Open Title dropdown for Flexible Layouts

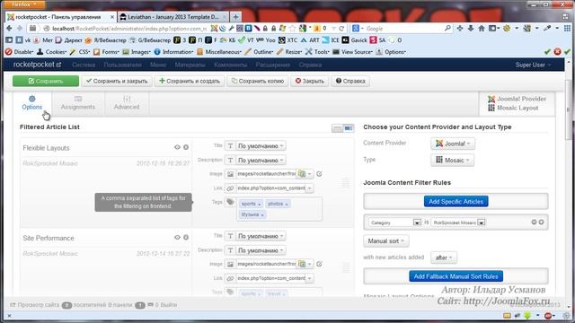(x=261, y=145)
